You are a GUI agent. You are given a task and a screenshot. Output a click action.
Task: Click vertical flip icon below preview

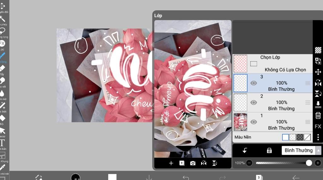click(x=214, y=163)
